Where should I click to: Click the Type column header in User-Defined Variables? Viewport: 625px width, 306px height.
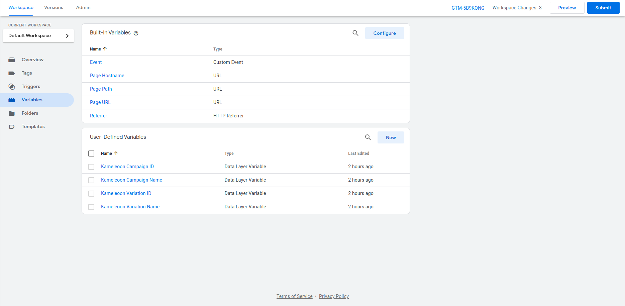[x=229, y=154]
